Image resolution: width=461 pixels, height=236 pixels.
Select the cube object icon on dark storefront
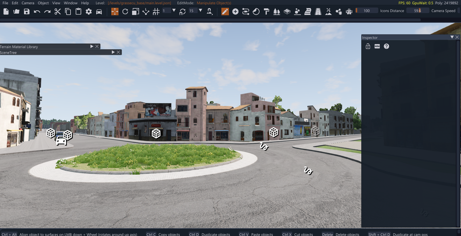156,133
